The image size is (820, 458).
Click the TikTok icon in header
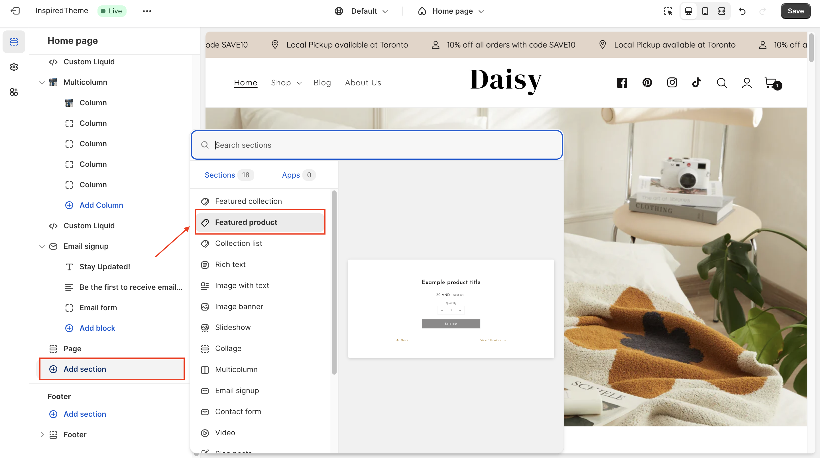[x=697, y=82]
